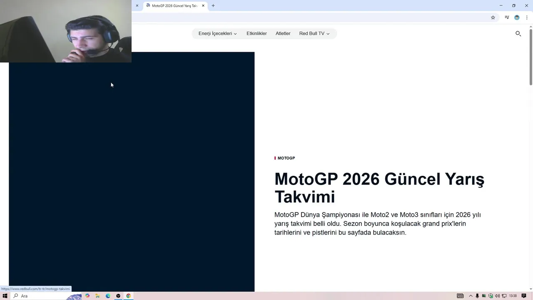Screen dimensions: 533x300
Task: Open a new tab with plus button
Action: (213, 6)
